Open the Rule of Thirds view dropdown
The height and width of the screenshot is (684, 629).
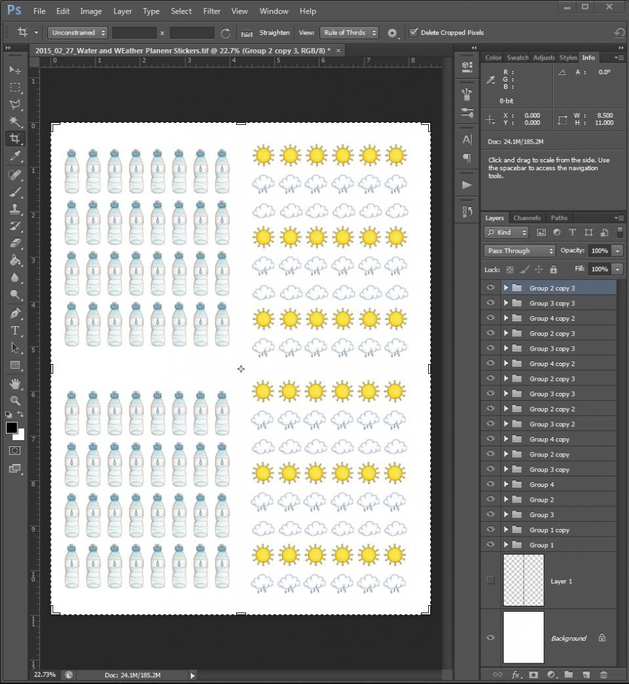coord(349,33)
